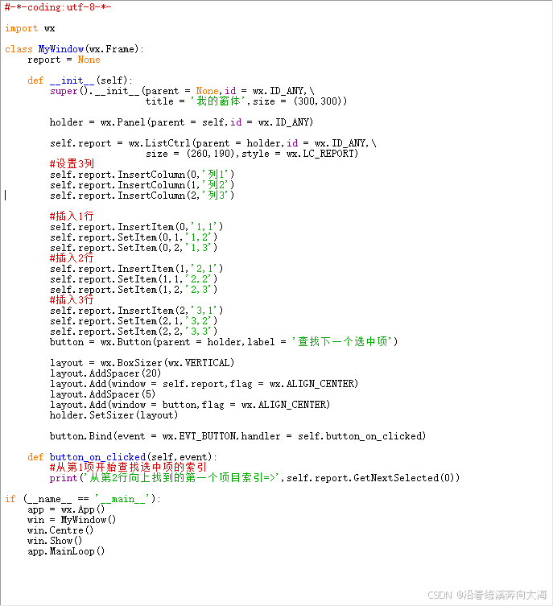Click the comment '#插入1行'

tap(72, 216)
